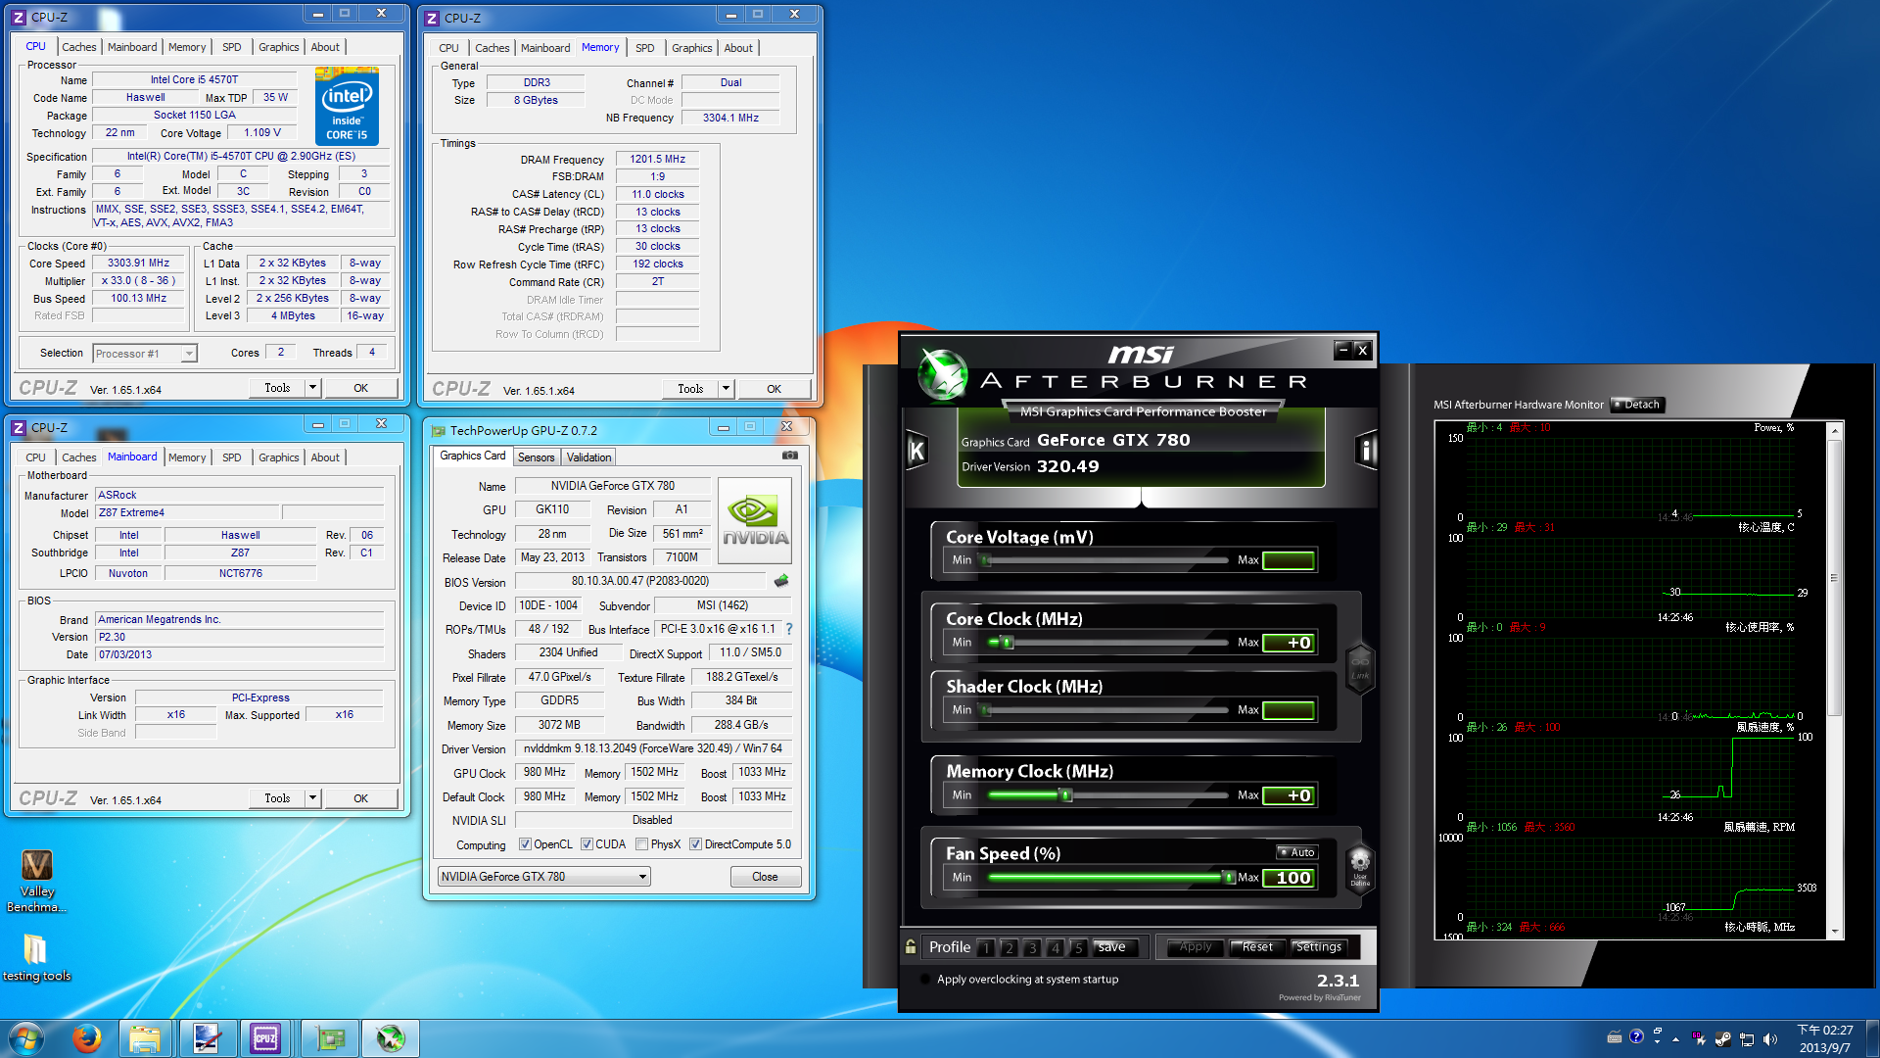The image size is (1880, 1058).
Task: Open Graphics tab in the Mainboard CPU-Z window
Action: tap(278, 457)
